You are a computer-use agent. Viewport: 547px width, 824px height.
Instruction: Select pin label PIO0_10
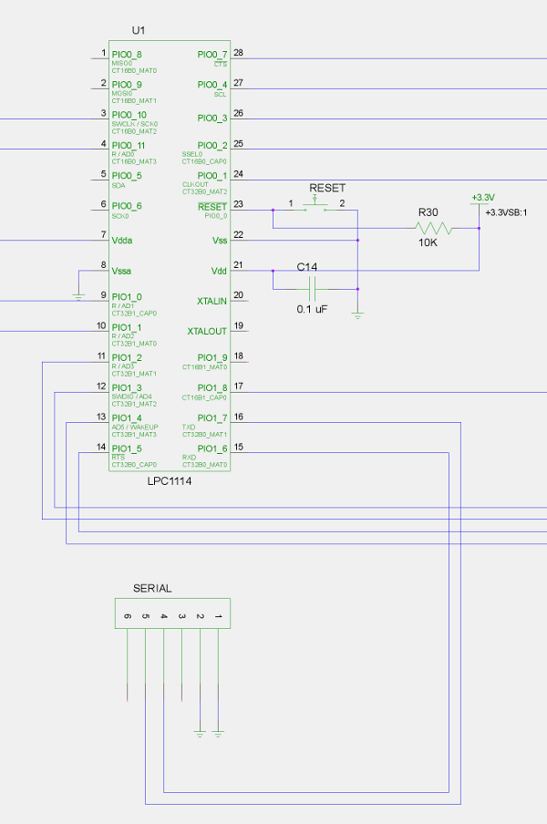coord(129,115)
